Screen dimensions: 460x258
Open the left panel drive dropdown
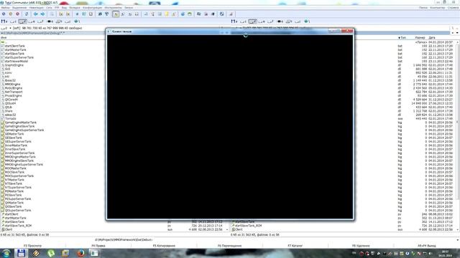pos(6,28)
